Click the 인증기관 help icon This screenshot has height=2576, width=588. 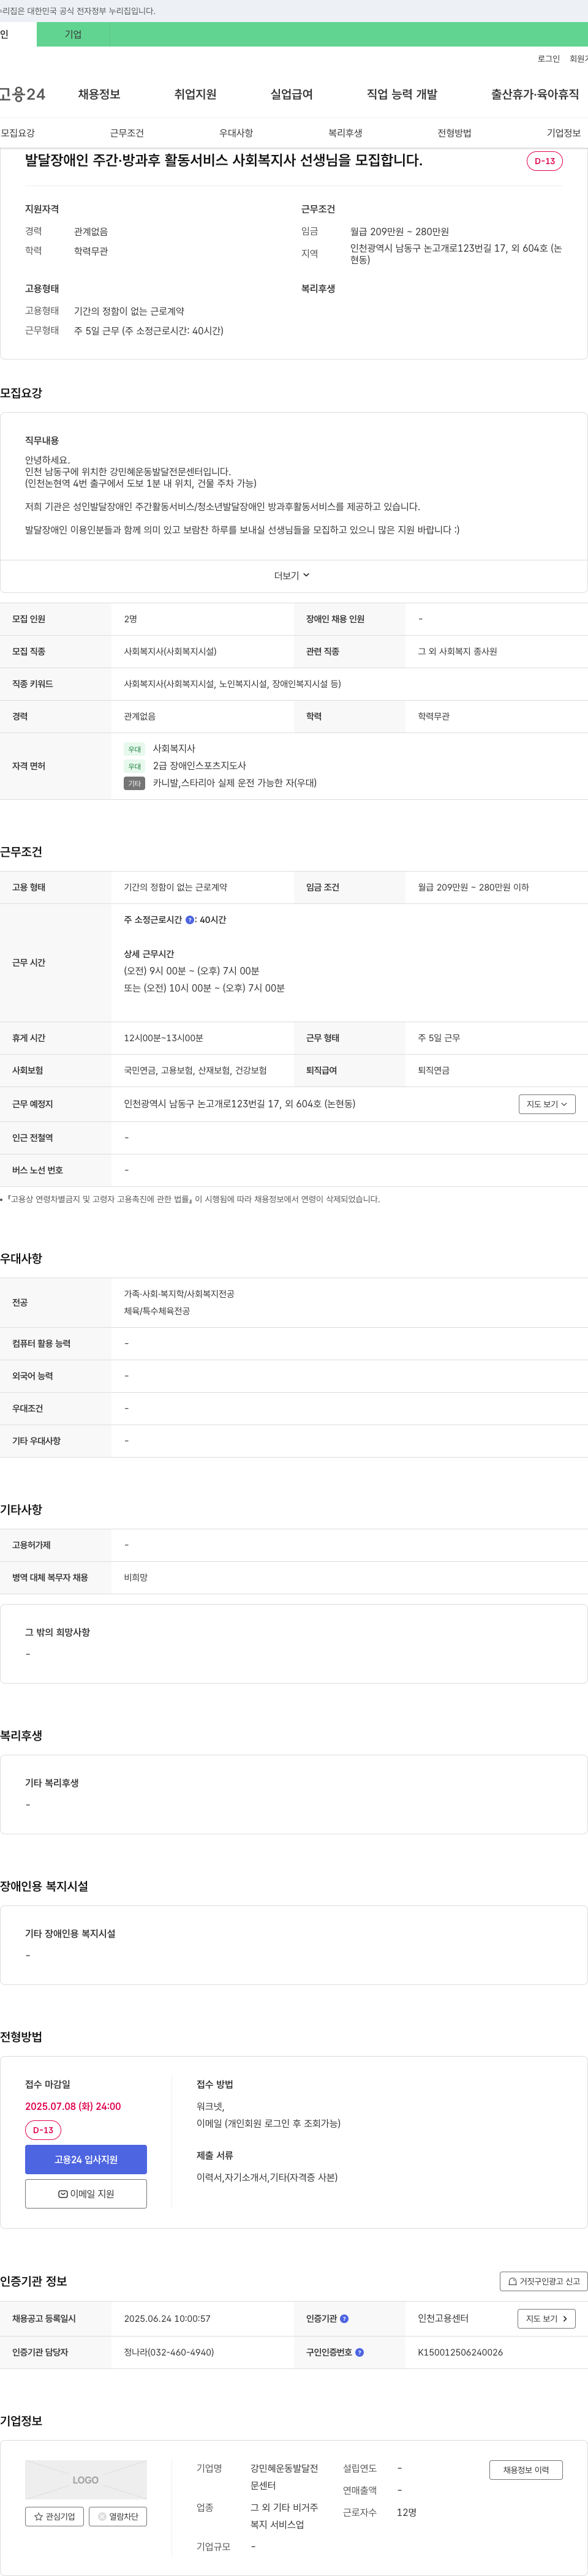344,2318
